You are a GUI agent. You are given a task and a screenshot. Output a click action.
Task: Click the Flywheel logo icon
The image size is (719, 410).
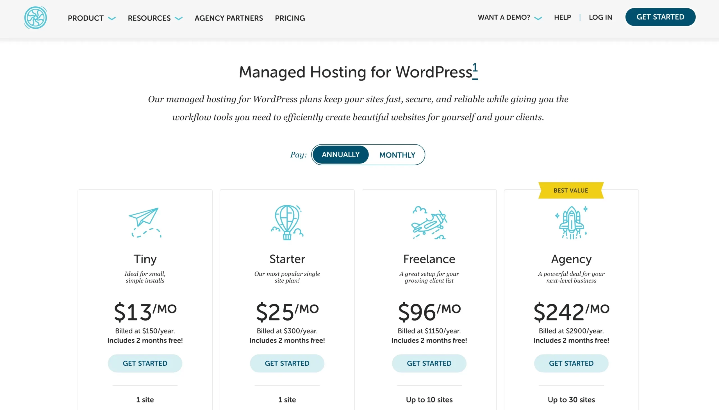pyautogui.click(x=35, y=17)
